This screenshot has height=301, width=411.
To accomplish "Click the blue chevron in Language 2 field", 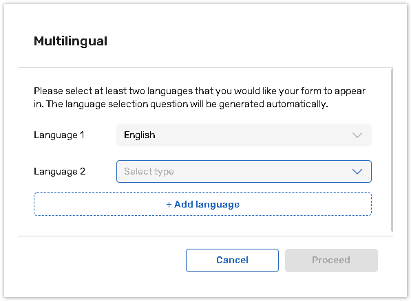I will (x=357, y=172).
